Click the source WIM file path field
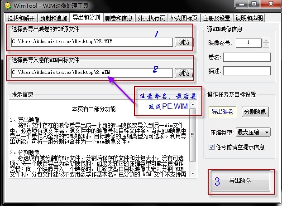Screen dimensions: 282x206 (92, 42)
